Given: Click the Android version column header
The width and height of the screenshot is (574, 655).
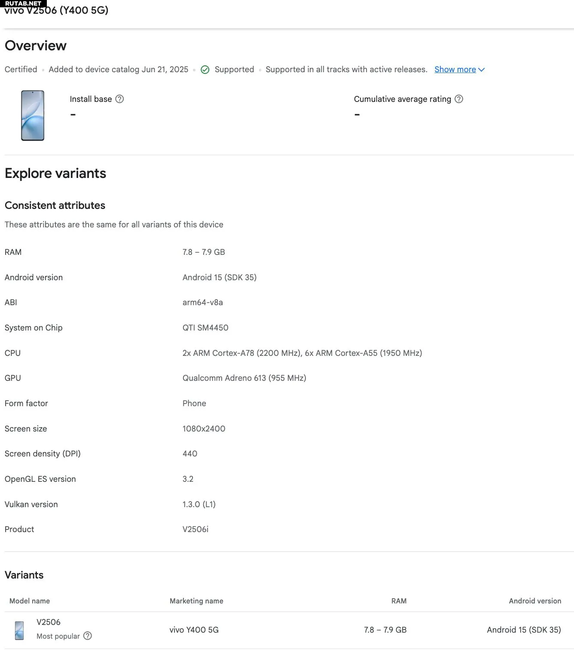Looking at the screenshot, I should click(535, 600).
